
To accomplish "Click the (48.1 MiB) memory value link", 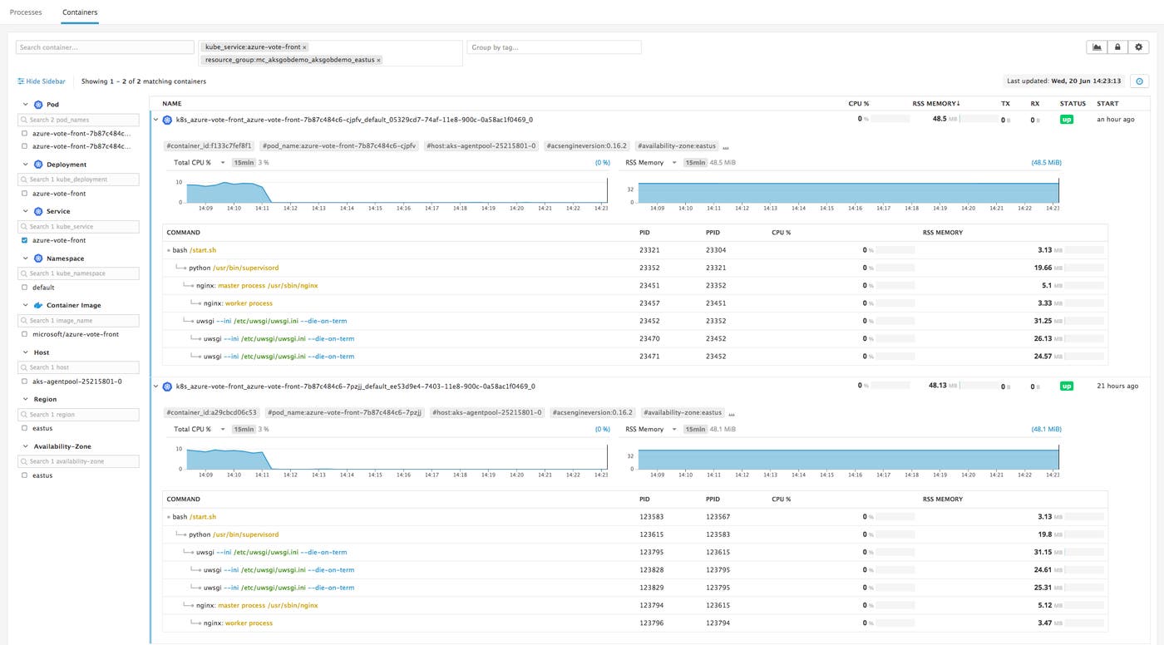I will tap(1046, 430).
